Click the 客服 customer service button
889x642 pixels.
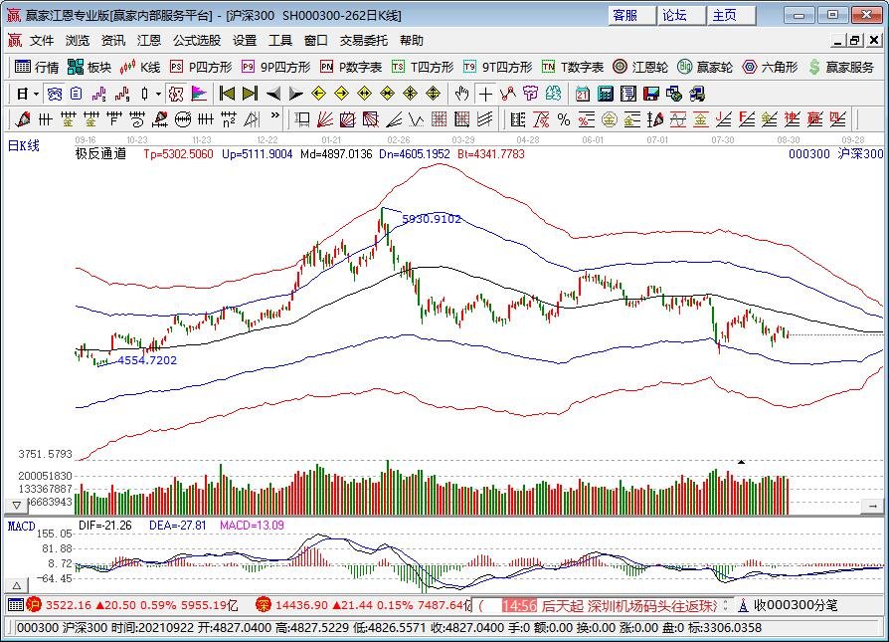[632, 15]
